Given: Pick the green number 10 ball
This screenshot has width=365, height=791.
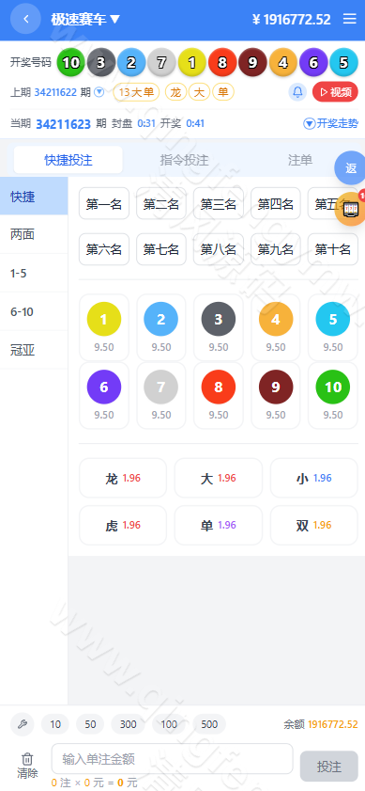Looking at the screenshot, I should click(333, 387).
